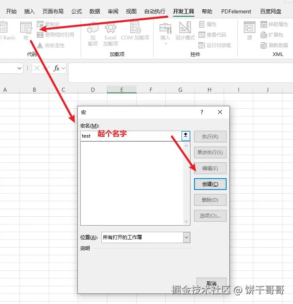The width and height of the screenshot is (293, 304).
Task: Open the 审阅 tab
Action: [113, 11]
